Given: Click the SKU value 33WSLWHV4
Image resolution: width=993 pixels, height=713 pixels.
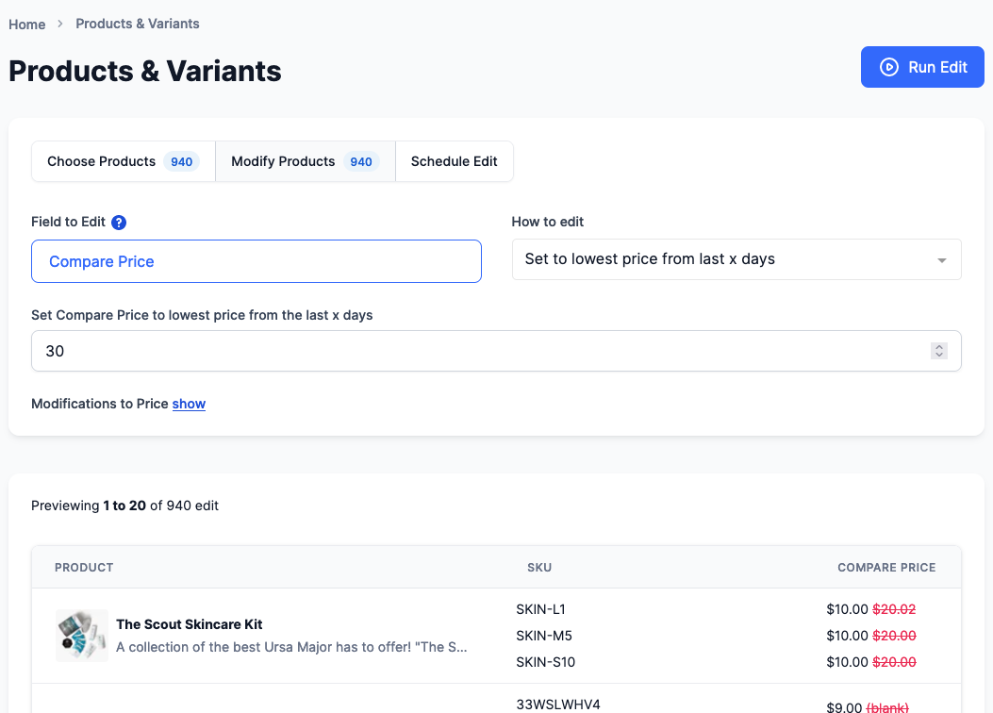Looking at the screenshot, I should coord(558,705).
